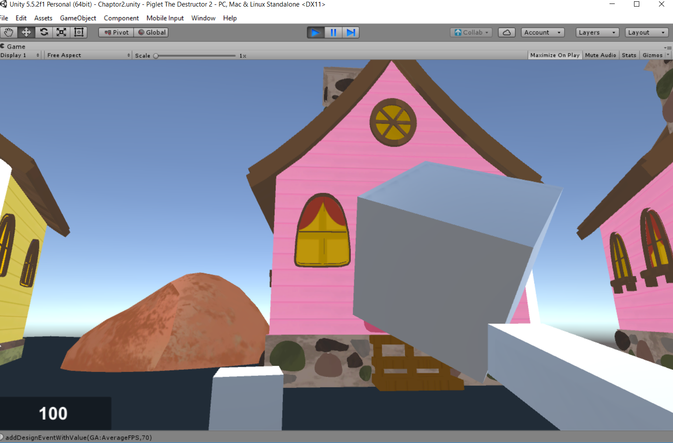The height and width of the screenshot is (443, 673).
Task: Open the Account dropdown
Action: point(543,32)
